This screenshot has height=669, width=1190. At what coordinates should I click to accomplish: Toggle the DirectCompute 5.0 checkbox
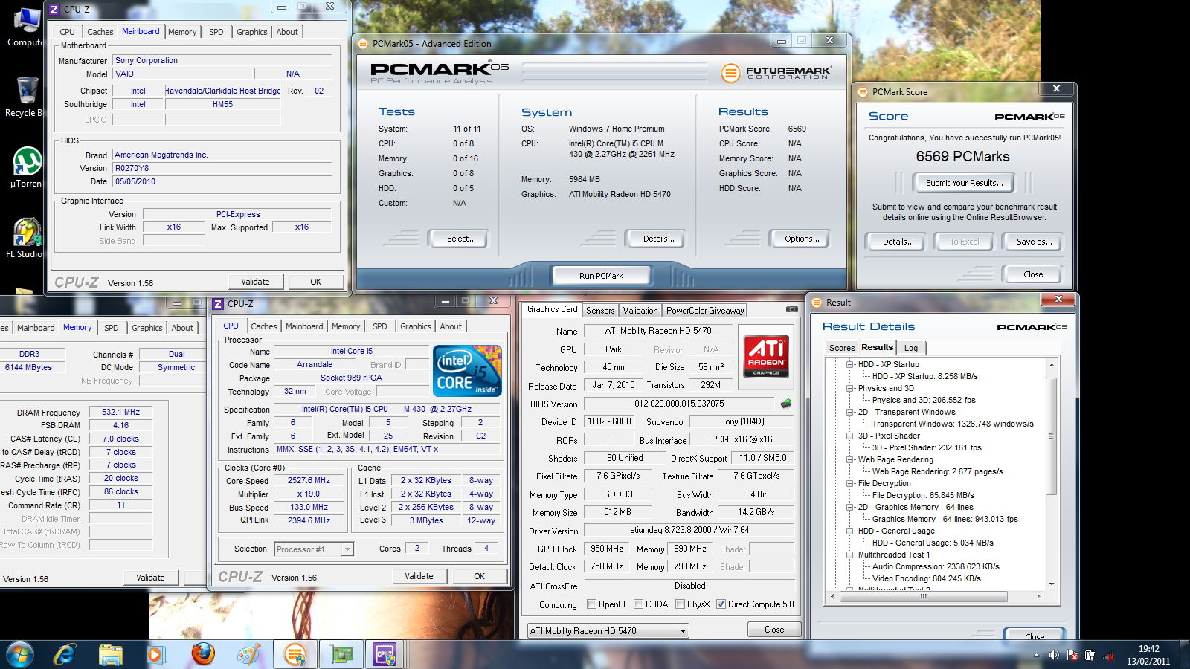point(721,604)
